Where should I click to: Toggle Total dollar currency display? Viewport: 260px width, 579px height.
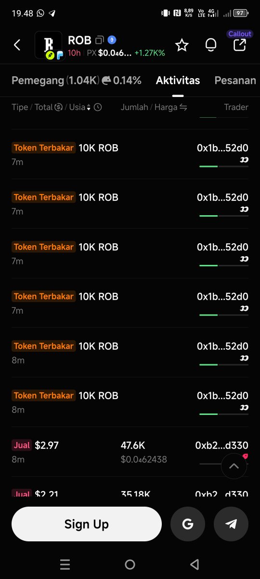click(59, 107)
